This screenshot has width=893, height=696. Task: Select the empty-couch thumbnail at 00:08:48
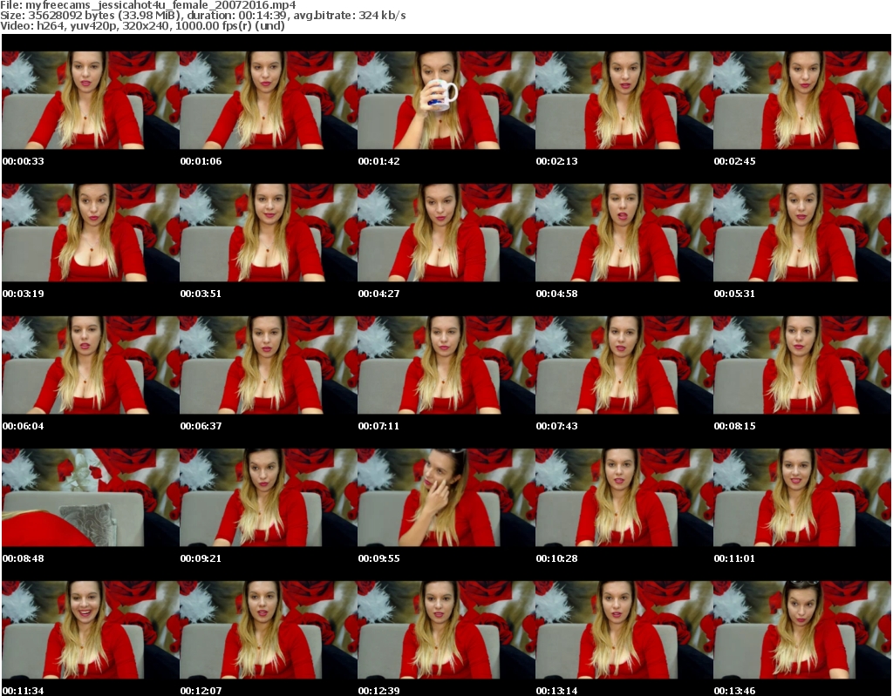pos(91,497)
